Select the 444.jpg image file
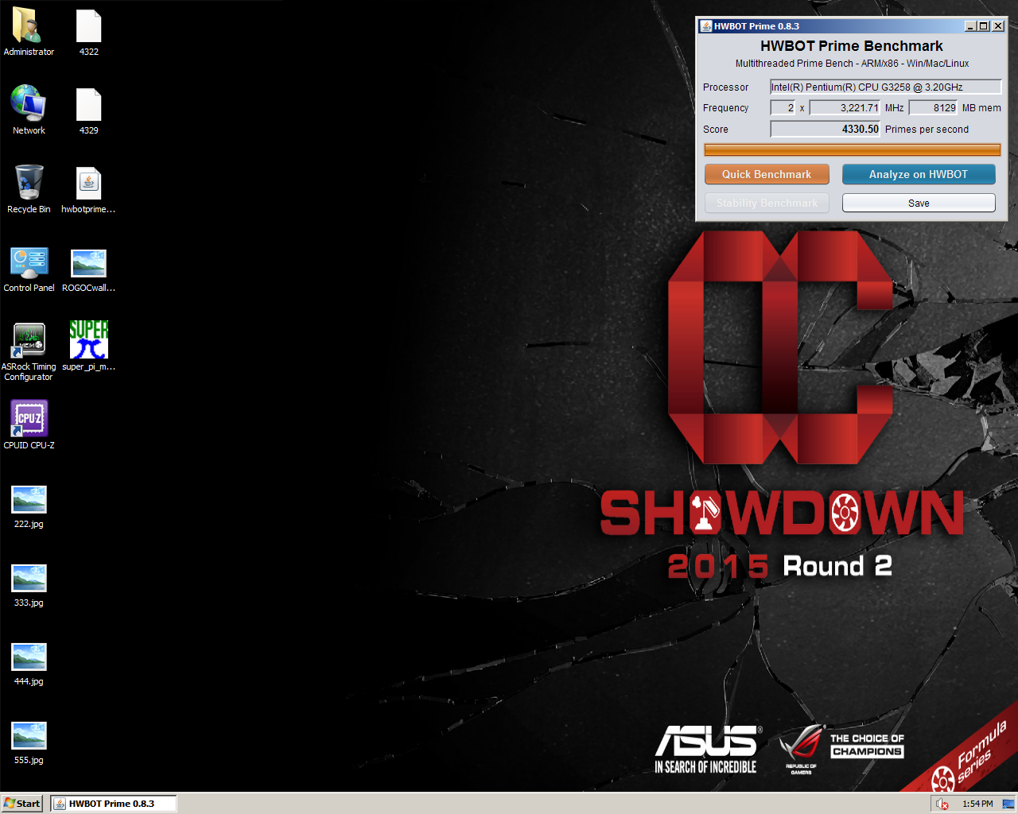1018x814 pixels. pos(29,657)
